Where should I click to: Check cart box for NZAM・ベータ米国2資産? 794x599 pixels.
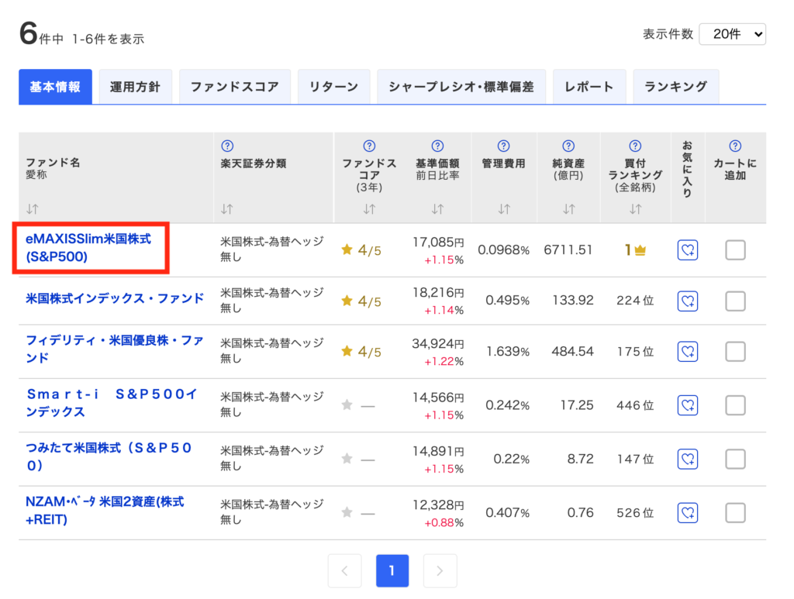tap(735, 513)
